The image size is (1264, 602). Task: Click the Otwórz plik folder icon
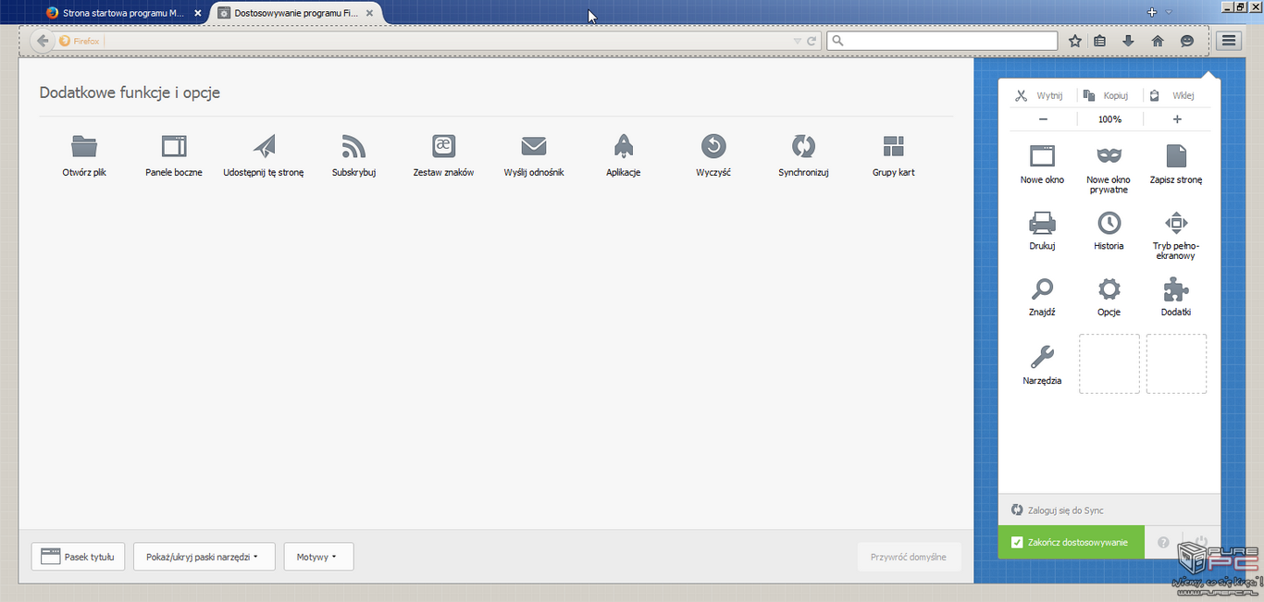click(x=84, y=146)
